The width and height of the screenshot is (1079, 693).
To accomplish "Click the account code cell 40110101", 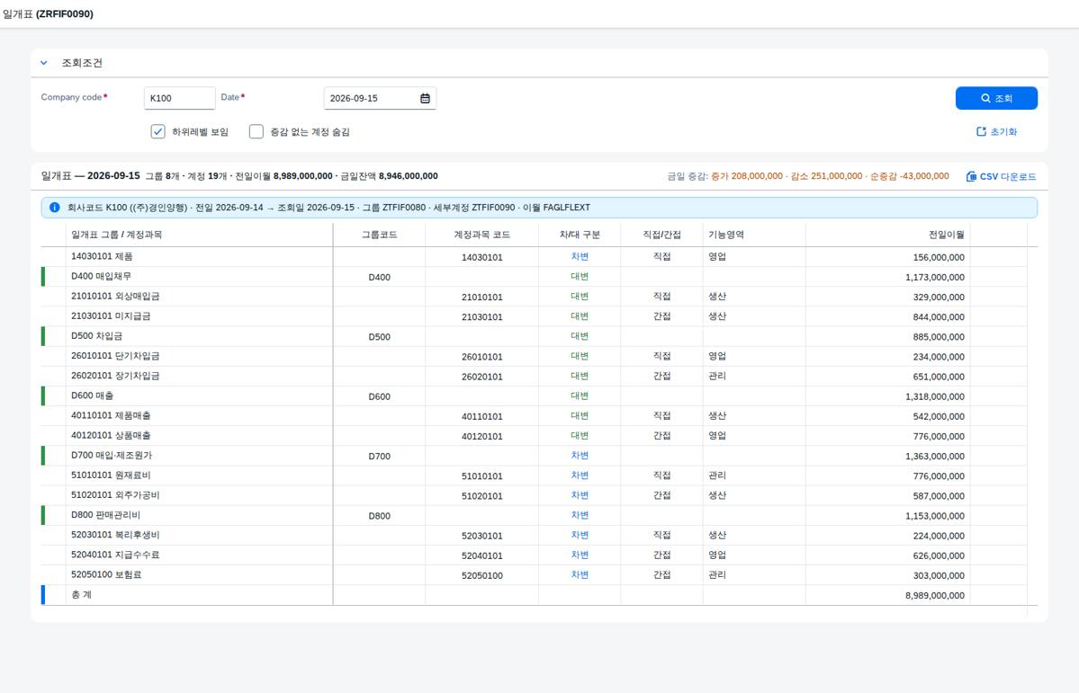I will (481, 417).
